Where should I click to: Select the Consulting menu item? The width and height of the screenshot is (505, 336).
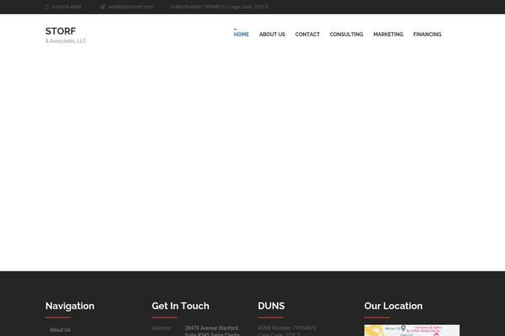[347, 34]
